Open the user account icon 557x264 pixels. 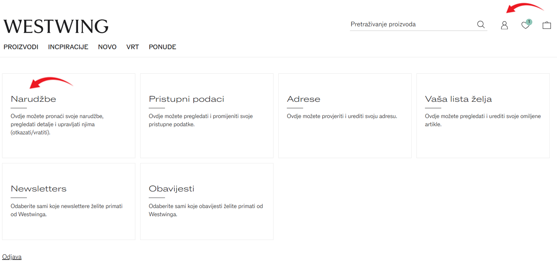(x=504, y=25)
